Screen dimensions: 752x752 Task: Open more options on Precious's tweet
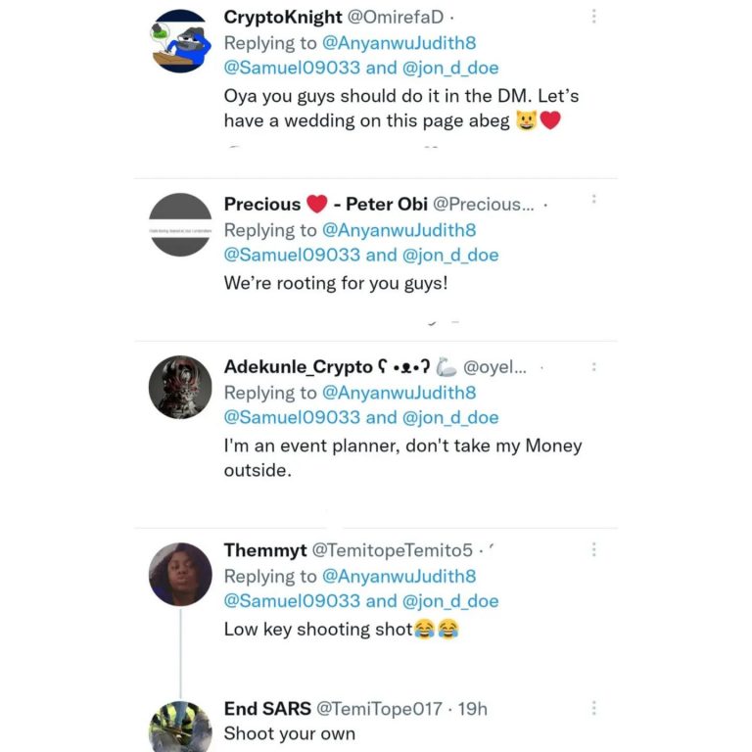click(x=593, y=200)
